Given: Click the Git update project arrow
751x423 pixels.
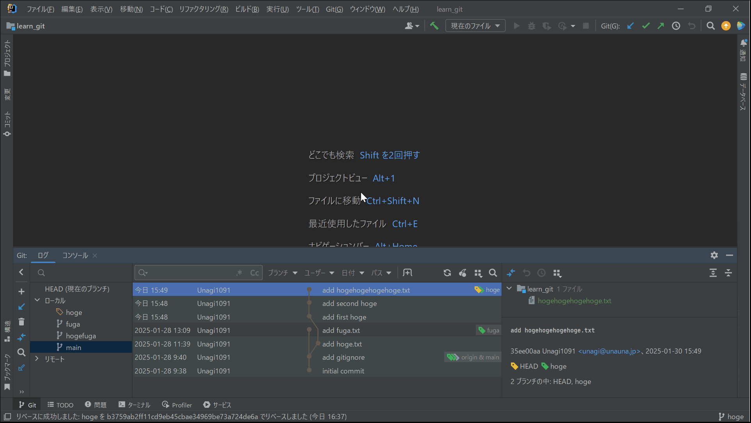Looking at the screenshot, I should [x=630, y=26].
